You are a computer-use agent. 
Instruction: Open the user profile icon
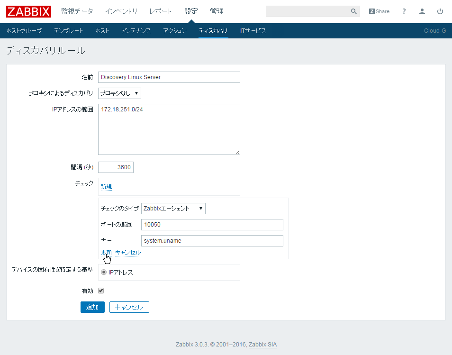(422, 11)
